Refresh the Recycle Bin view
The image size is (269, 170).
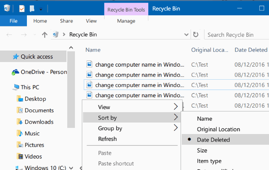click(196, 34)
